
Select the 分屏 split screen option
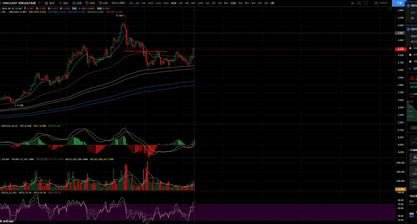tap(103, 3)
